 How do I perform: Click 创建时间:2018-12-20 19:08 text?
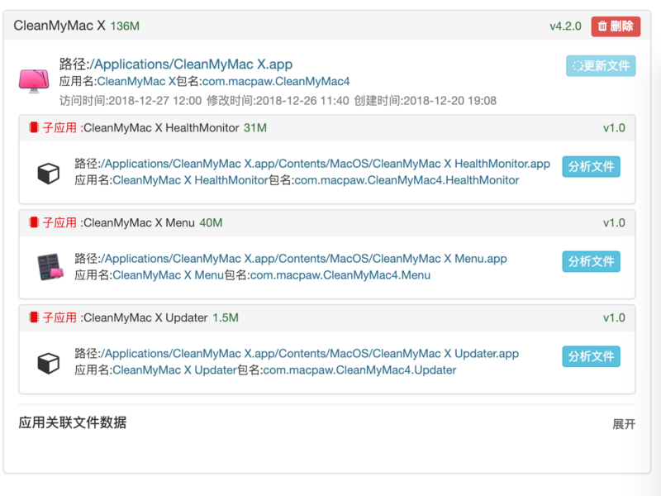(x=426, y=100)
